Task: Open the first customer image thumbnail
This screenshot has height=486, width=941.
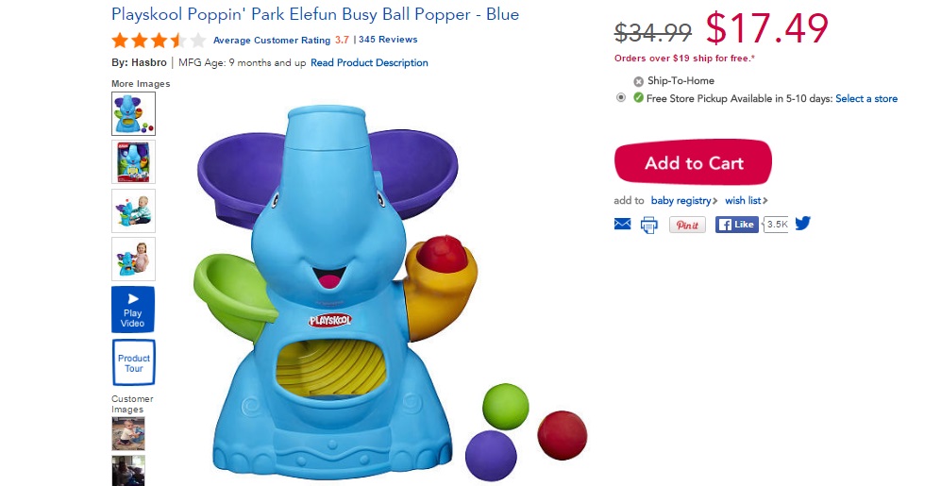Action: tap(127, 434)
